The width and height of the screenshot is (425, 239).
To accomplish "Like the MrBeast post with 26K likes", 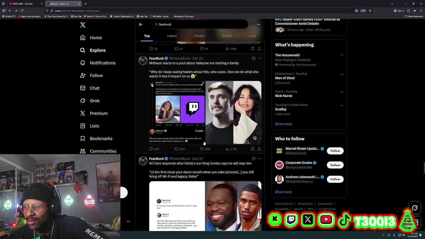I will click(x=205, y=149).
